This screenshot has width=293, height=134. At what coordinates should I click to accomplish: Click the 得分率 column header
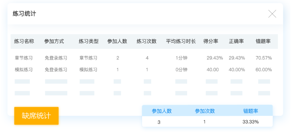pos(211,41)
